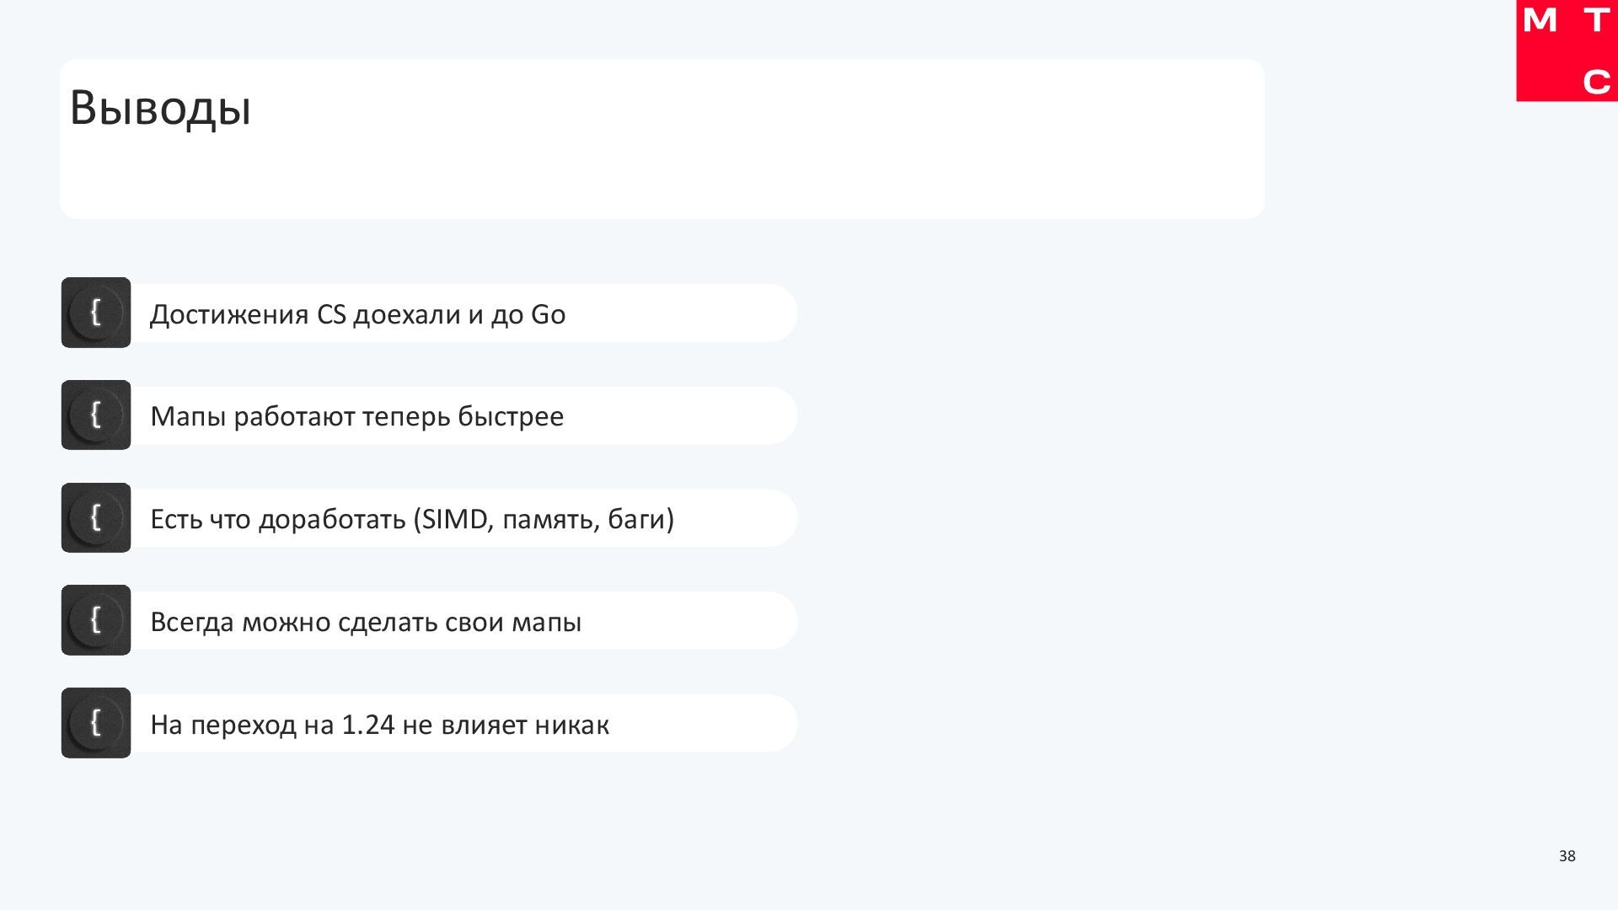Click text 'На переход на 1.24 не влияет никак'
This screenshot has height=910, width=1618.
(x=379, y=725)
